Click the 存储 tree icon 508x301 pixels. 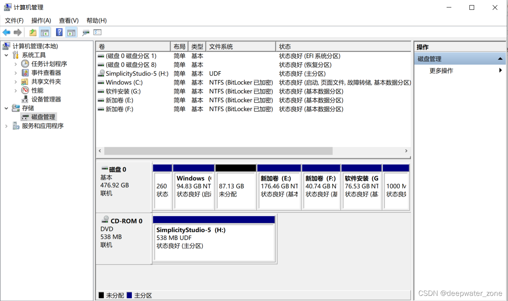[x=16, y=108]
